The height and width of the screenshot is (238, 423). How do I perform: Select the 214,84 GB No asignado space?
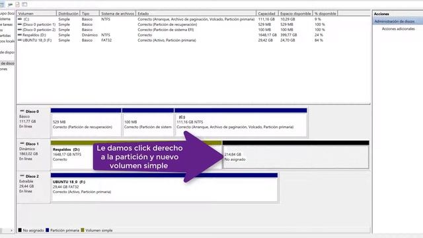[295, 155]
